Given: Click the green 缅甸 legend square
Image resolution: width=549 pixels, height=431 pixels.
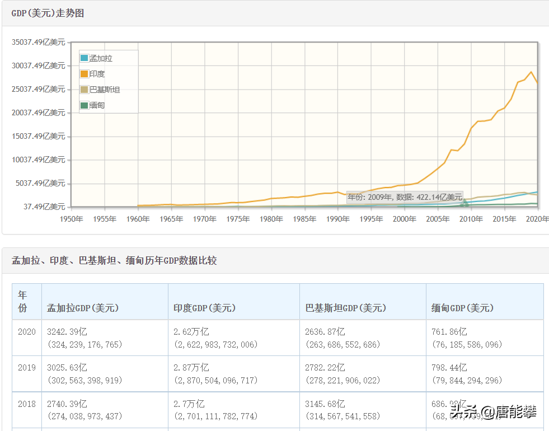Looking at the screenshot, I should point(85,105).
